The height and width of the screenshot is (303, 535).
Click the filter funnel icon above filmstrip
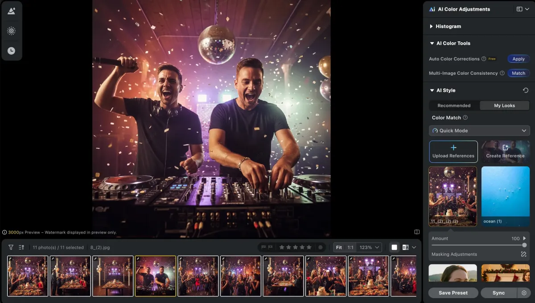tap(11, 247)
